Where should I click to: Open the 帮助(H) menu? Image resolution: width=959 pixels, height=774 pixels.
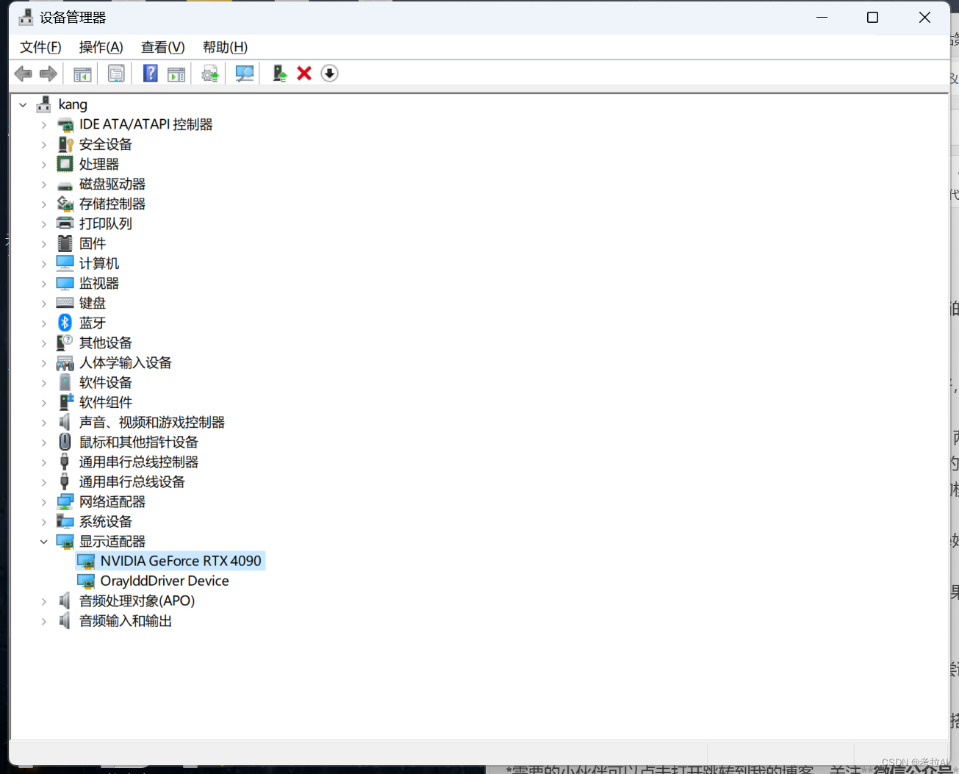pyautogui.click(x=225, y=47)
